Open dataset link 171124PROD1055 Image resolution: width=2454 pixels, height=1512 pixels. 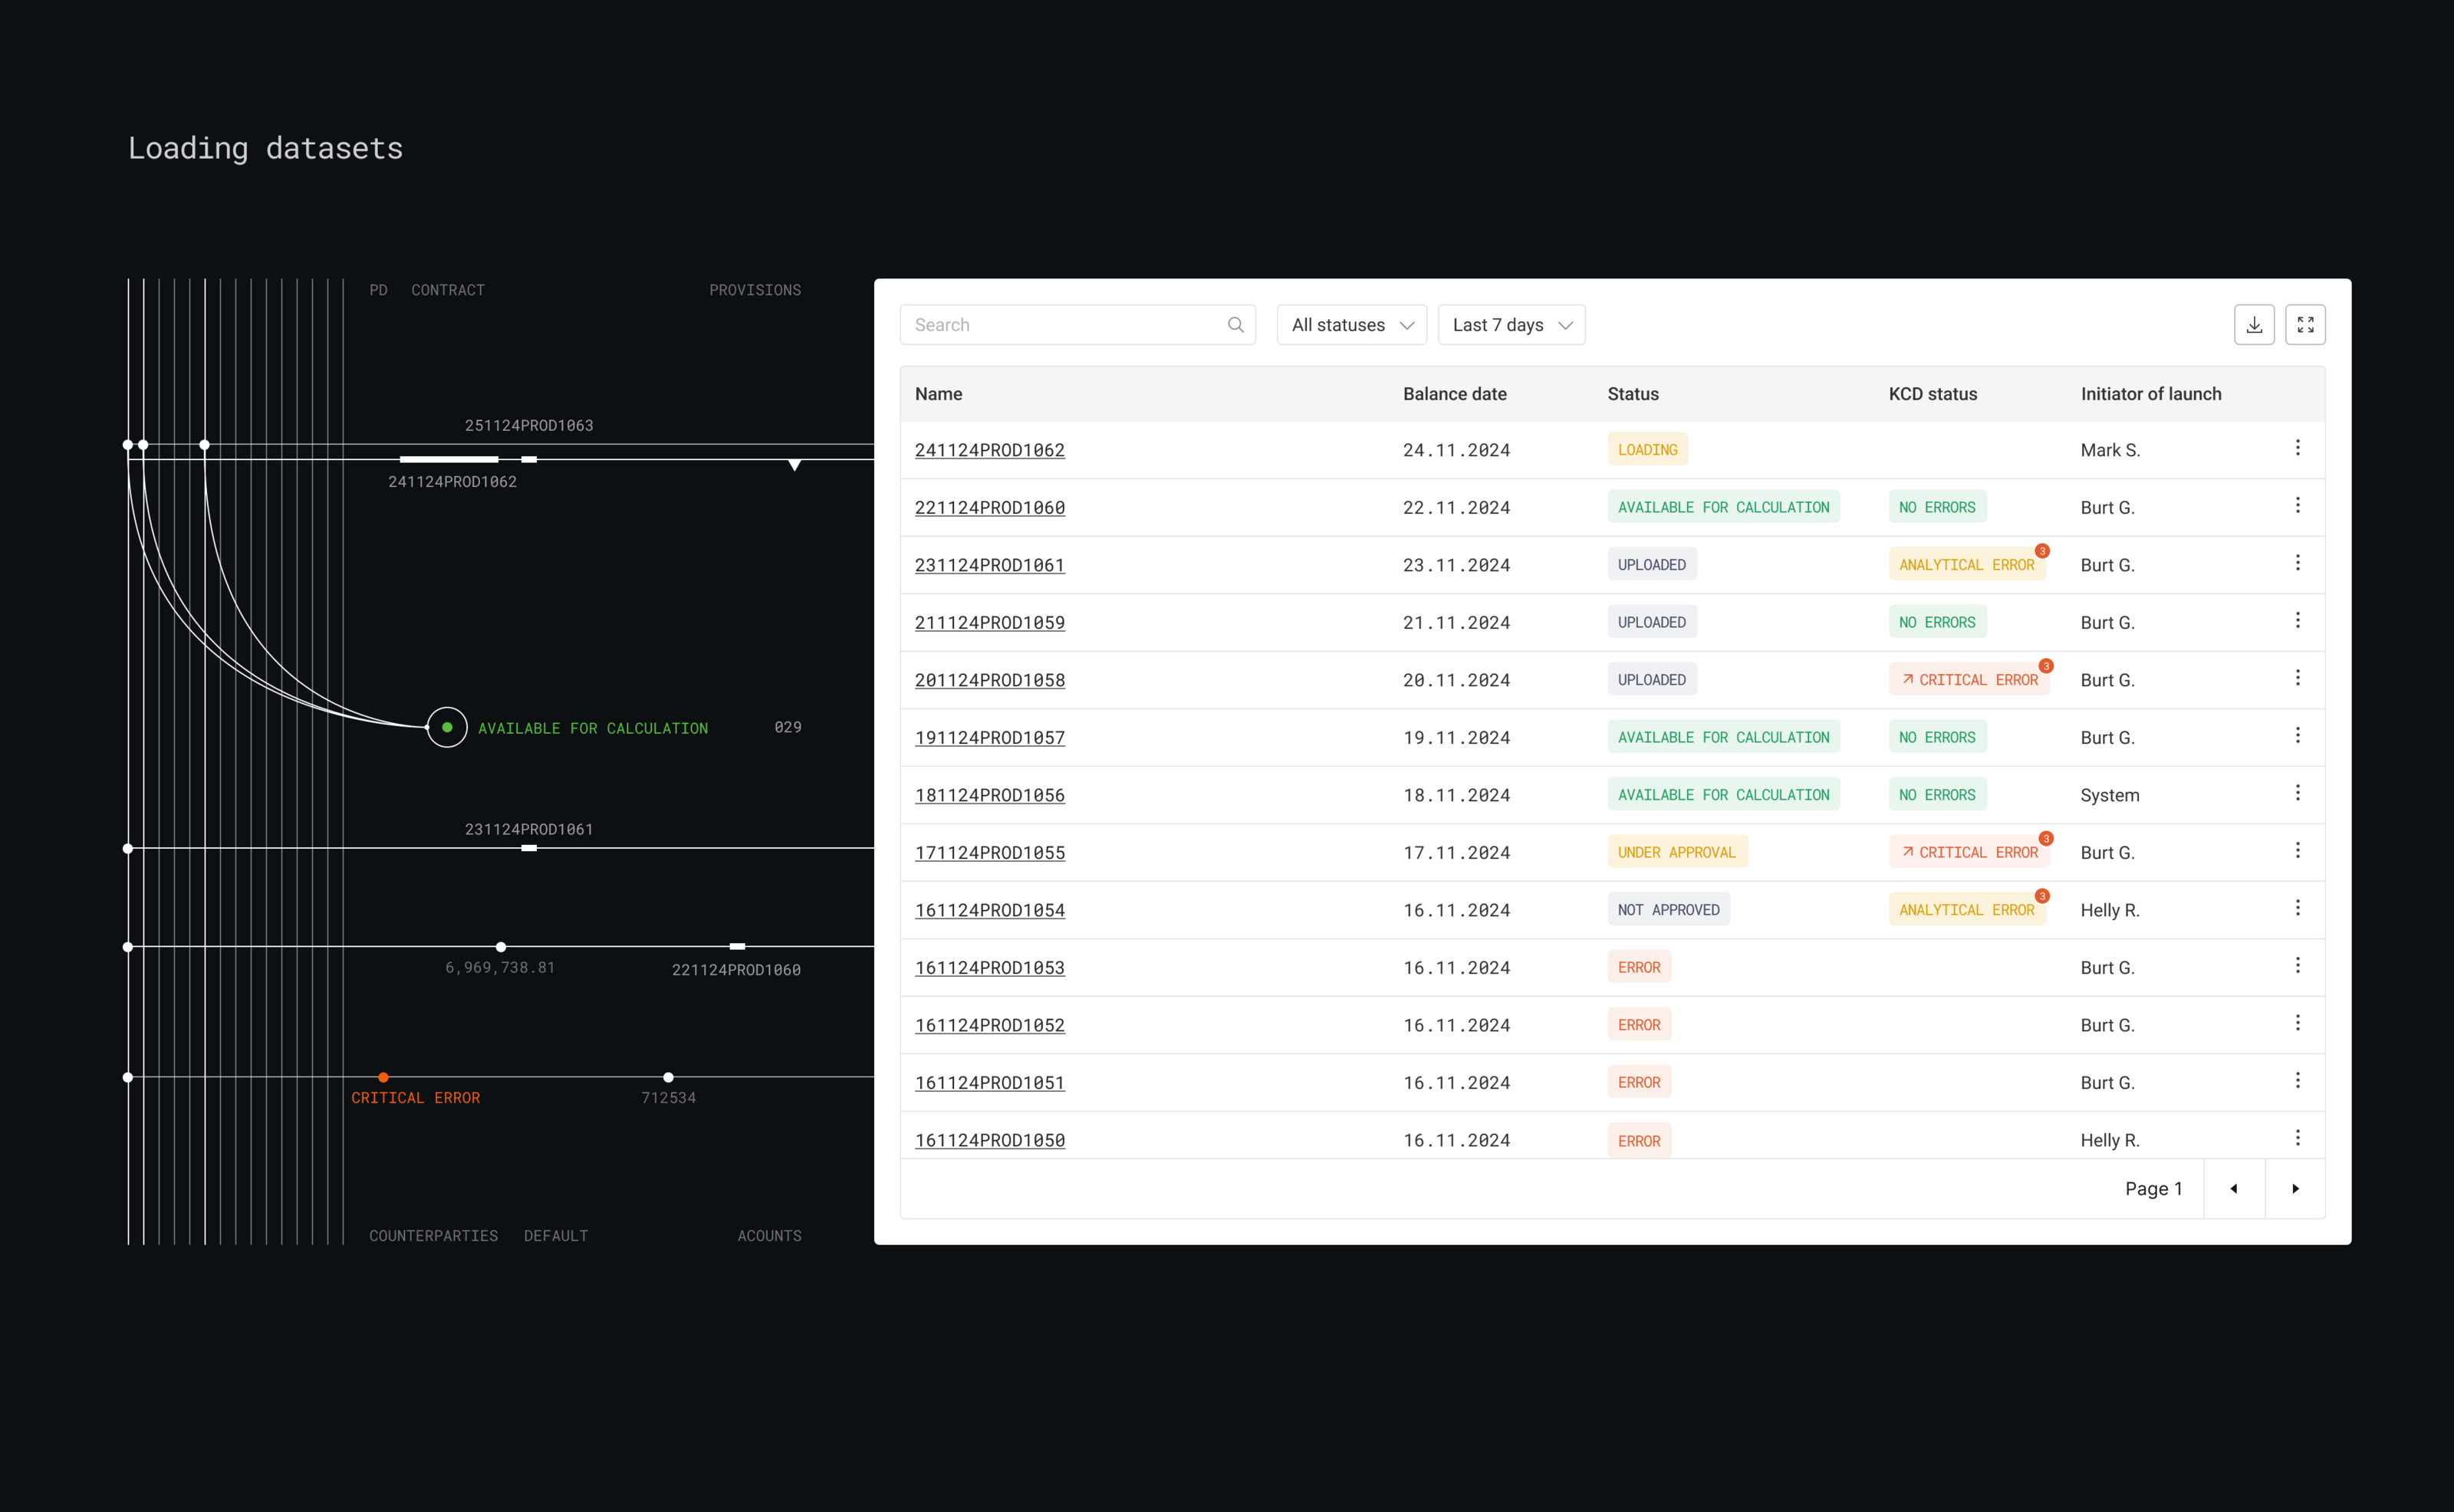(x=989, y=852)
